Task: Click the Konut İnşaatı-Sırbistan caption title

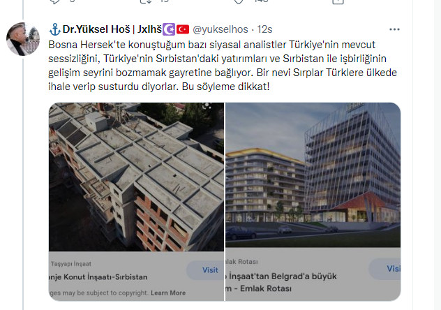Action: 98,276
